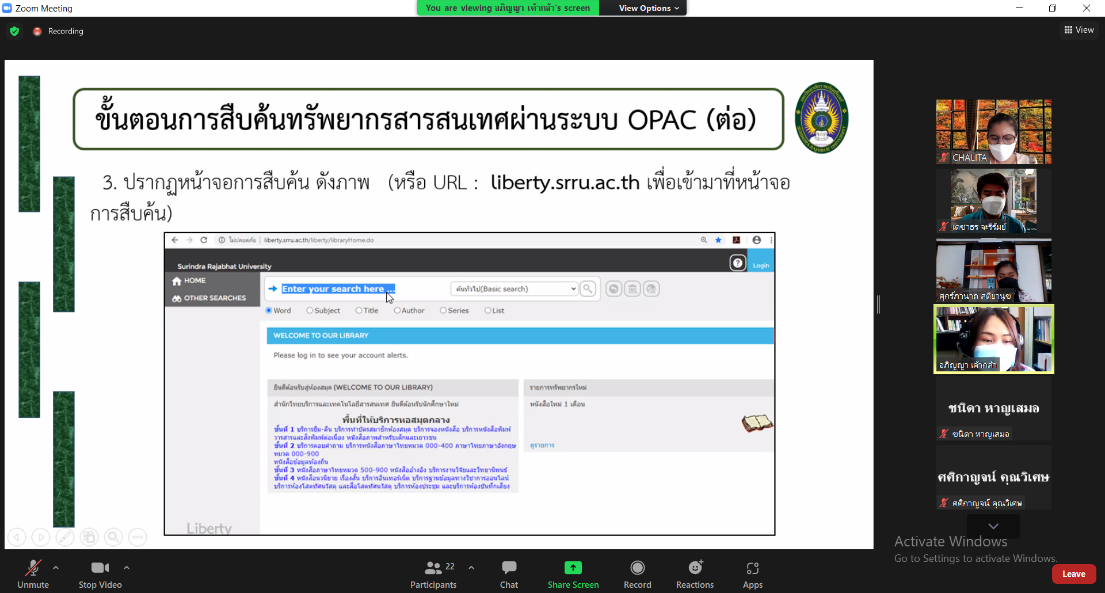Click the Unmute microphone icon
This screenshot has height=593, width=1105.
(x=33, y=568)
